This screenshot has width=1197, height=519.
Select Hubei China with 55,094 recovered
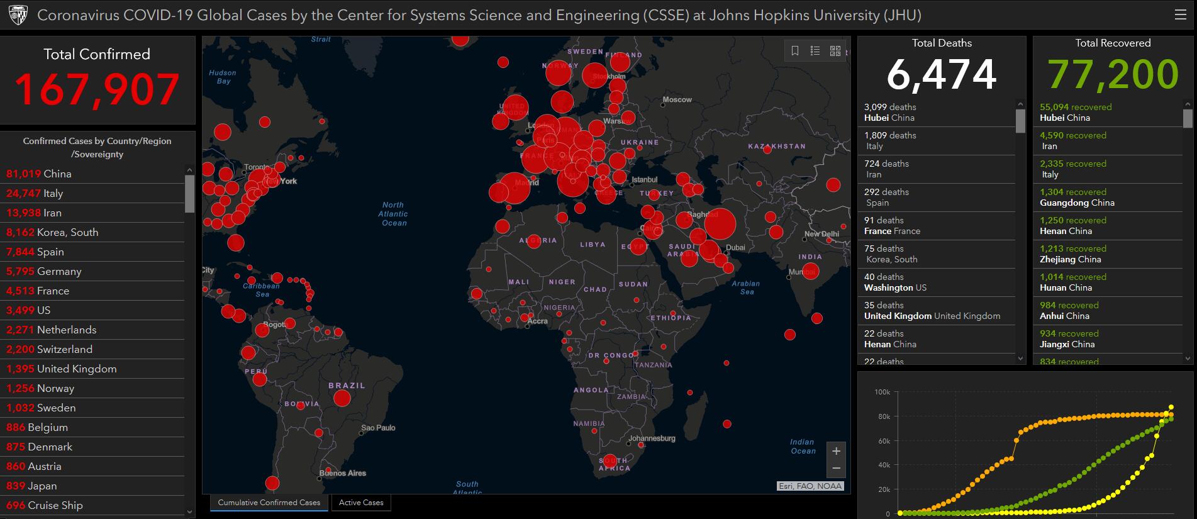(x=1108, y=113)
